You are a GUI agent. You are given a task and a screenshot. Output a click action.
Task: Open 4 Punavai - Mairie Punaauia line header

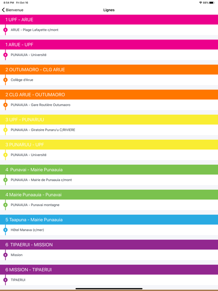tap(109, 170)
